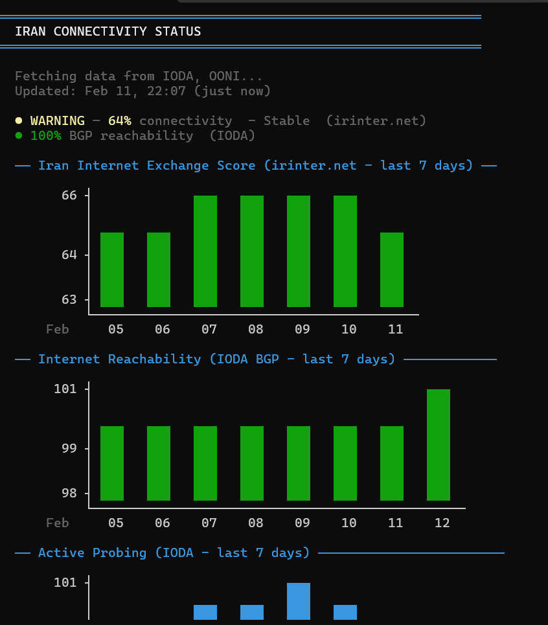548x625 pixels.
Task: Click the Updated Feb 11 22:07 timestamp
Action: pos(143,91)
